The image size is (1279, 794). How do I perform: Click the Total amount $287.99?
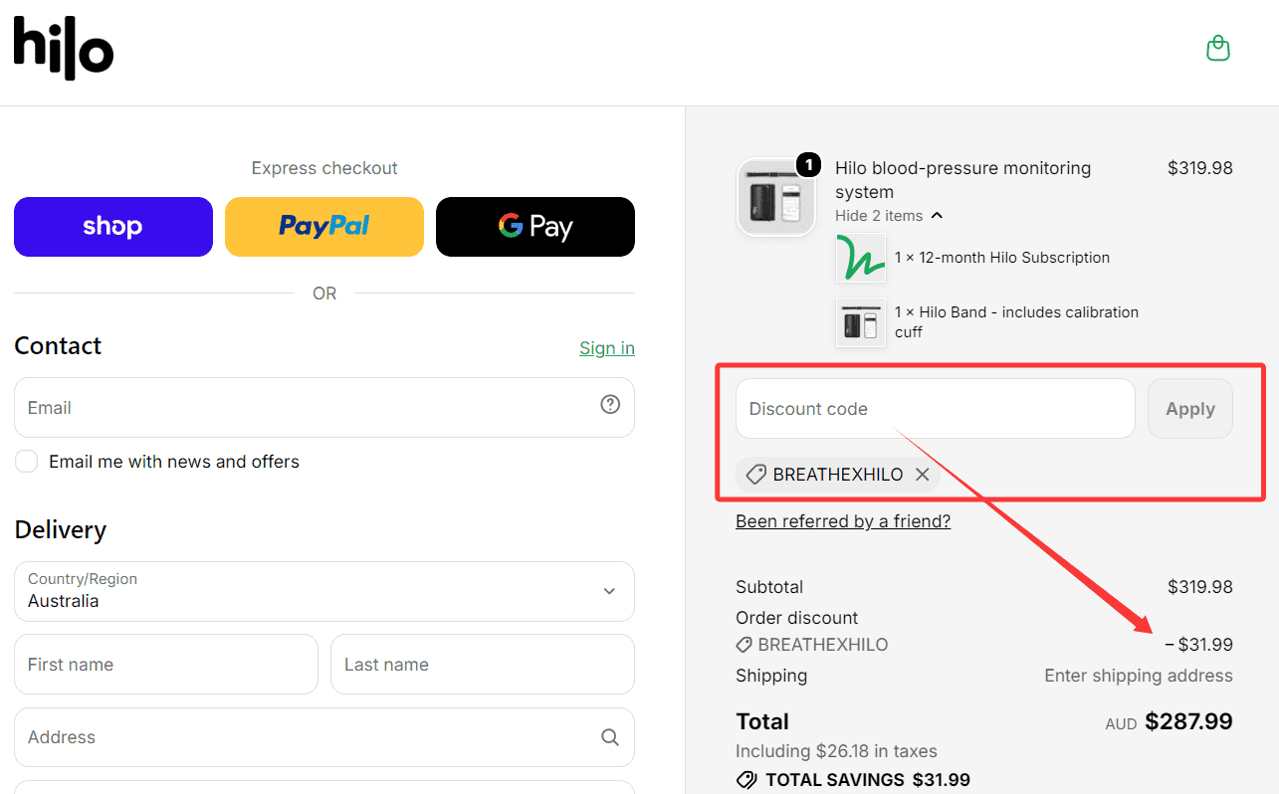(x=1188, y=721)
